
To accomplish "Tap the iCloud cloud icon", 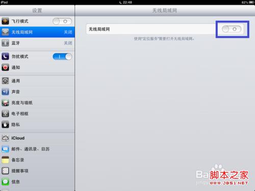I will [x=5, y=138].
